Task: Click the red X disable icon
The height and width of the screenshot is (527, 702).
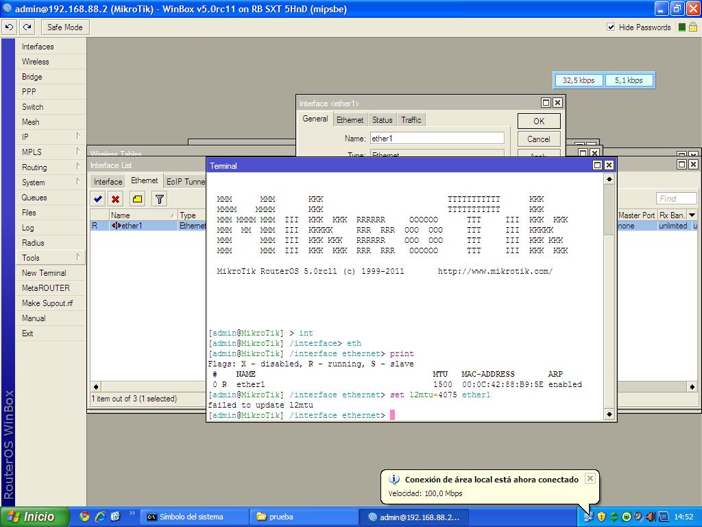Action: pos(115,198)
